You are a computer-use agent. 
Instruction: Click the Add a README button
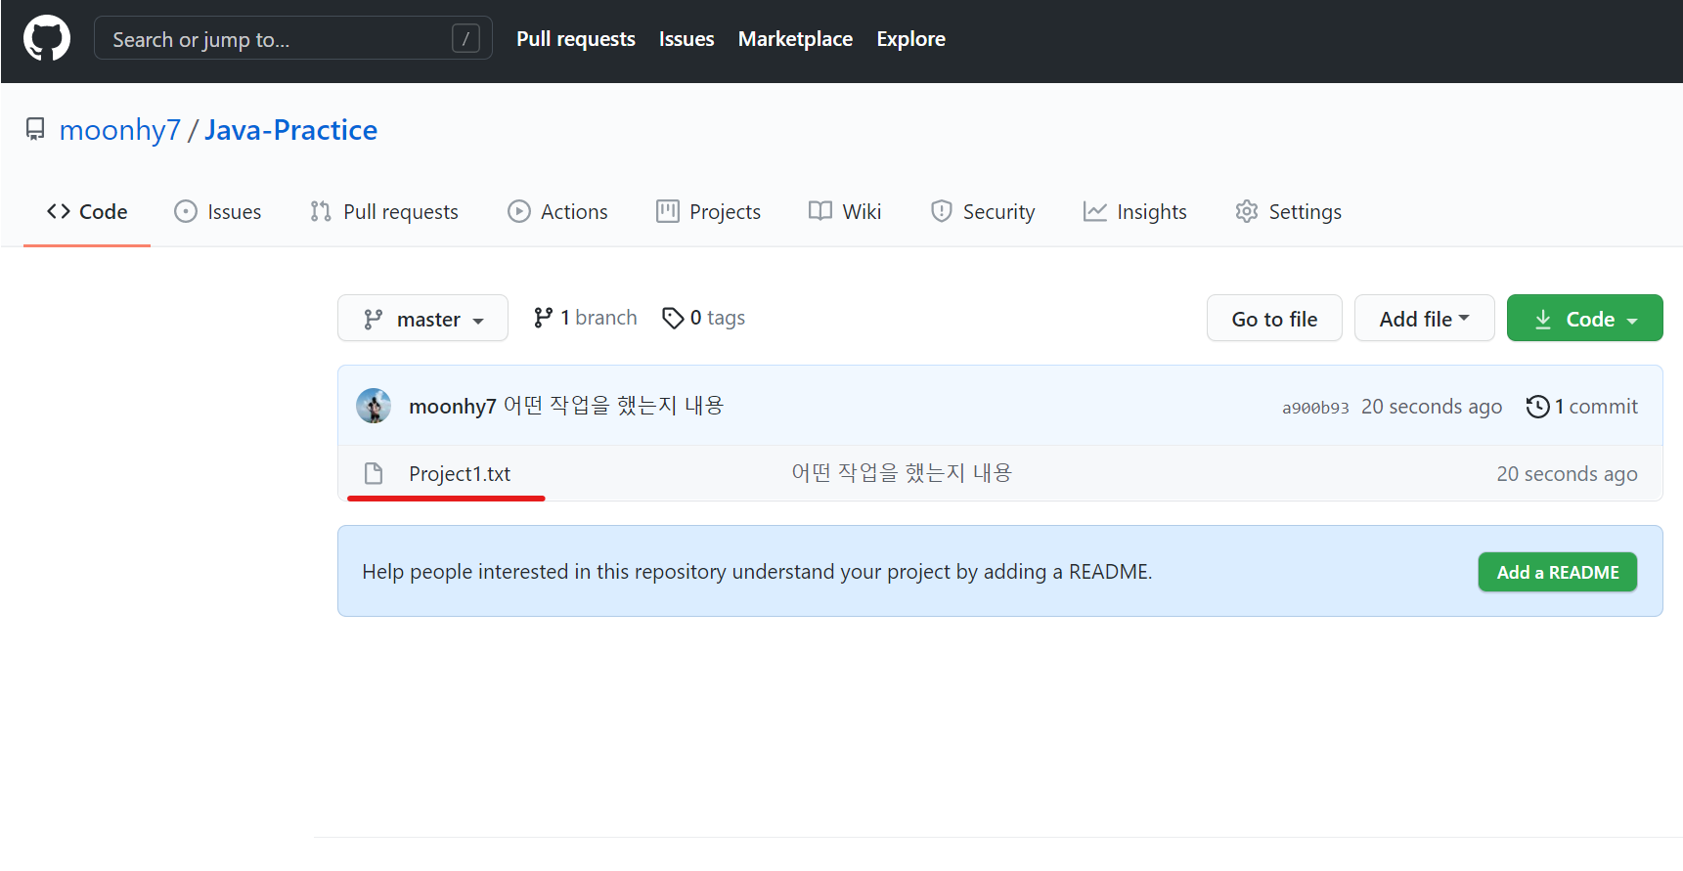click(1557, 572)
